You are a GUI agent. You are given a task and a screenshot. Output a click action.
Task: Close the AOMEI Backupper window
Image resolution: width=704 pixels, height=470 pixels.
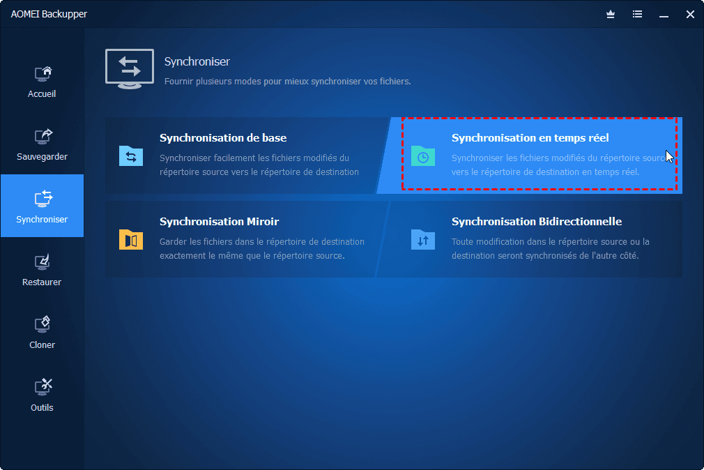click(691, 15)
